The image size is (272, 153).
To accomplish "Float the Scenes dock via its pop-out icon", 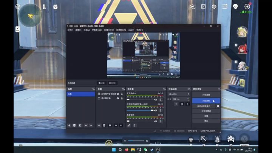I will (x=94, y=89).
